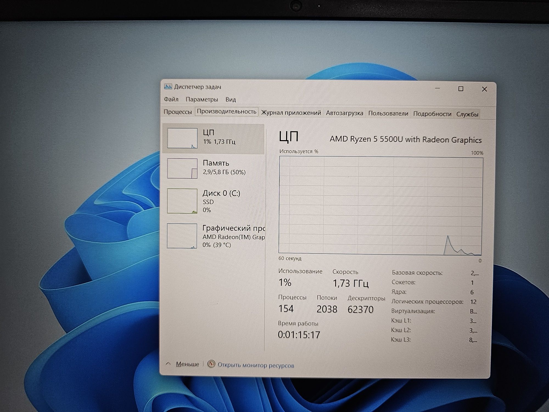Click the ЦП mini graph thumbnail
549x412 pixels.
tap(182, 138)
